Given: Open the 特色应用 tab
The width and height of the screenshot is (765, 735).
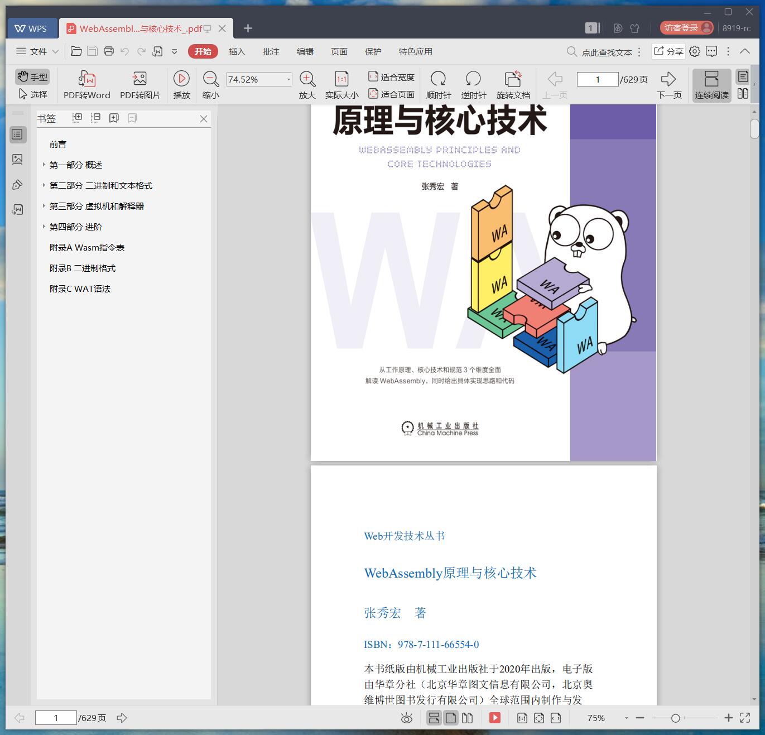Looking at the screenshot, I should 415,51.
